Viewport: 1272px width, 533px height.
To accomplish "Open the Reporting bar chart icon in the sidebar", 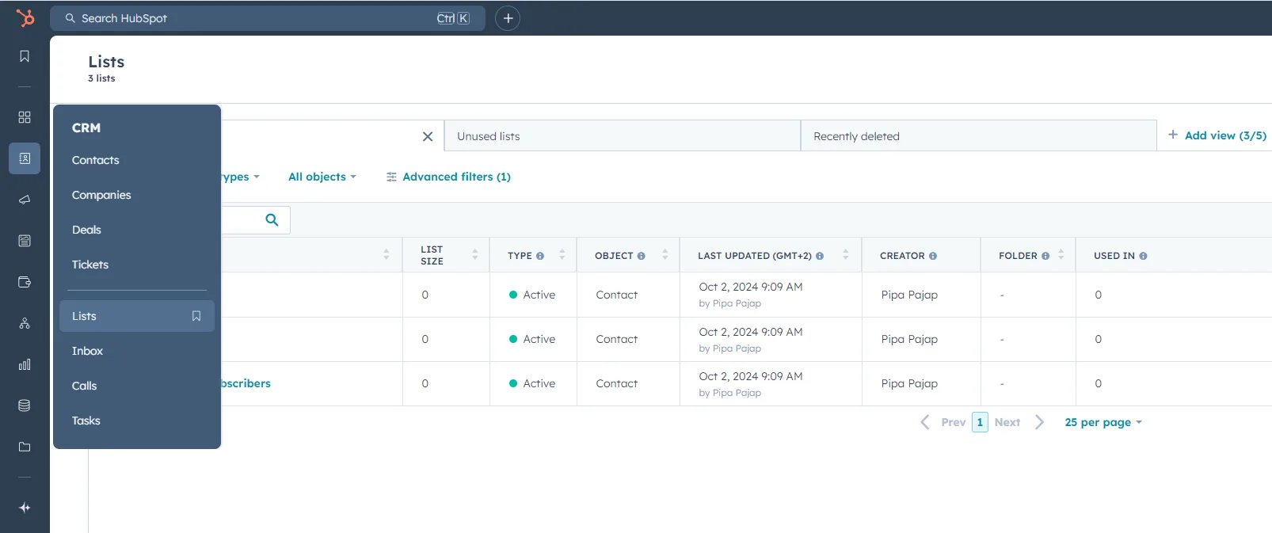I will [x=25, y=364].
